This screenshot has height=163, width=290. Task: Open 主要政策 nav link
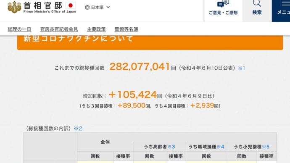click(x=96, y=29)
